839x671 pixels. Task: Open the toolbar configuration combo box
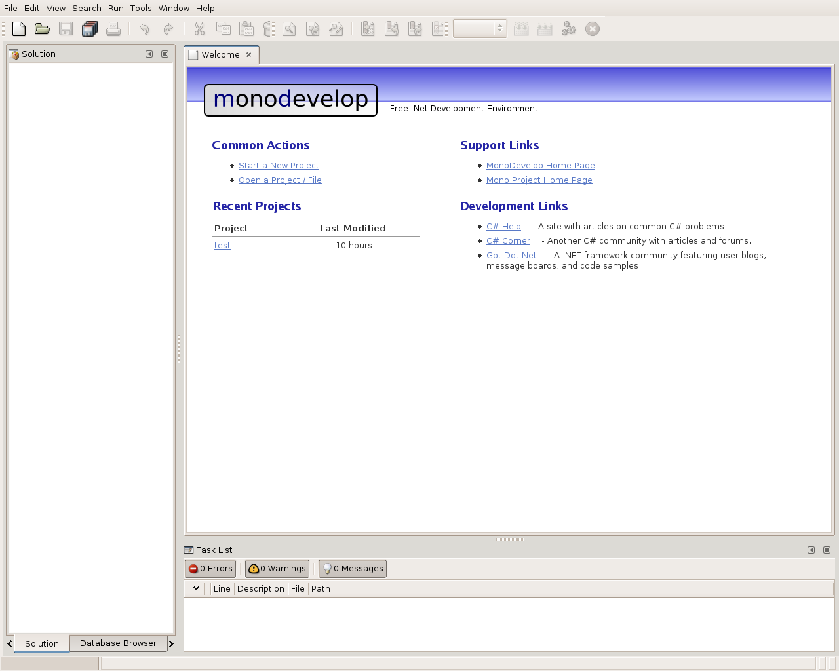(x=480, y=29)
